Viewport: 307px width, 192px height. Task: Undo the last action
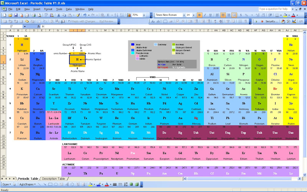84,15
